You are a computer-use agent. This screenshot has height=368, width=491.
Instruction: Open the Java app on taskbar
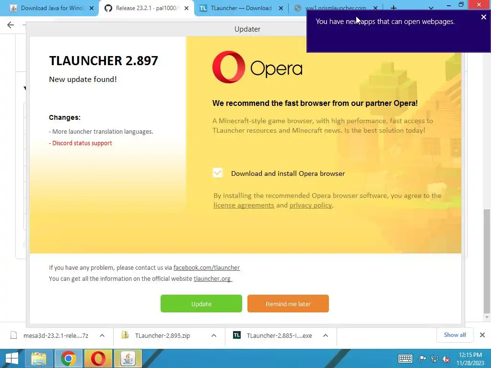pyautogui.click(x=128, y=358)
